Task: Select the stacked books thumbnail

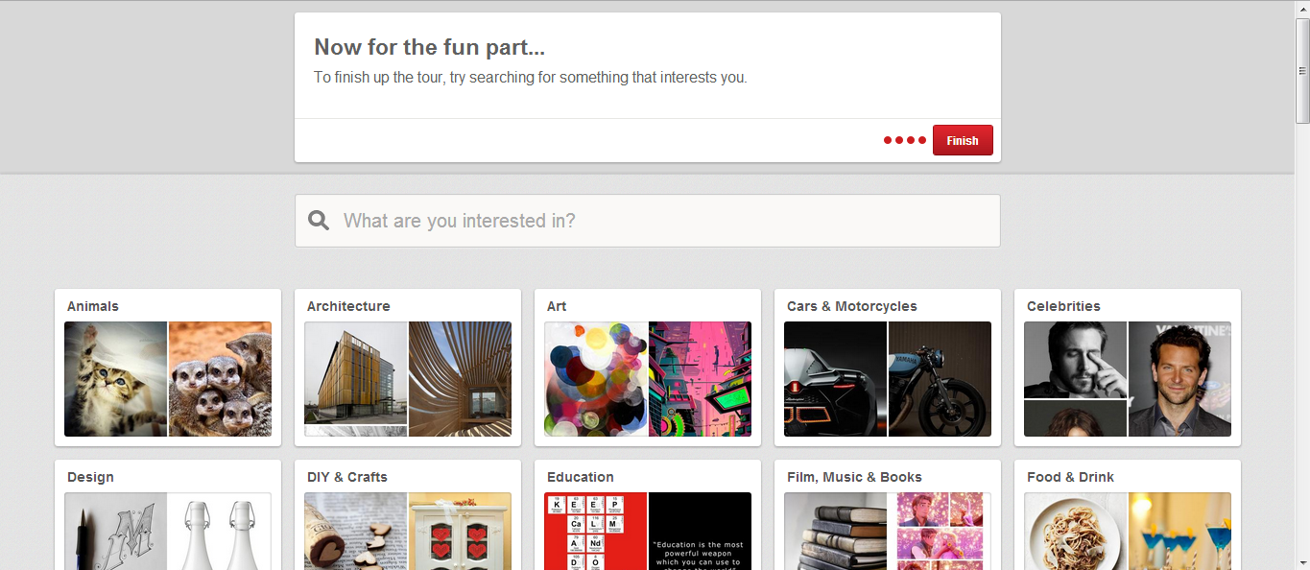Action: click(835, 531)
